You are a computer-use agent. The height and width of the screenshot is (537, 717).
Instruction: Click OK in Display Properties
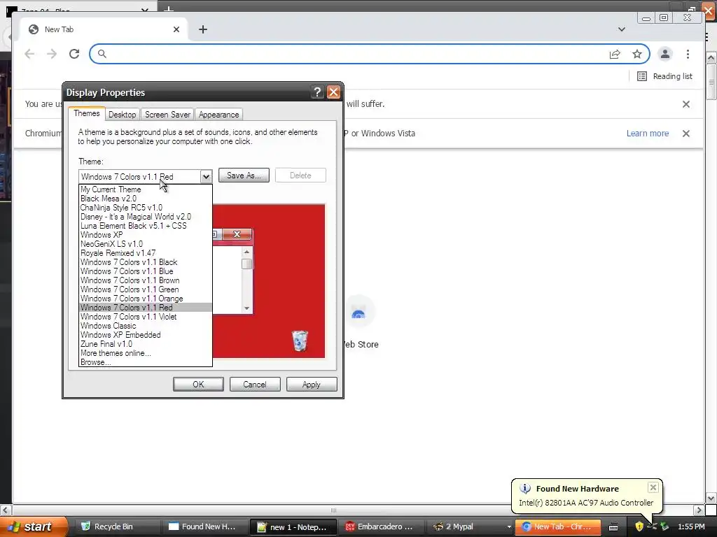(x=198, y=385)
